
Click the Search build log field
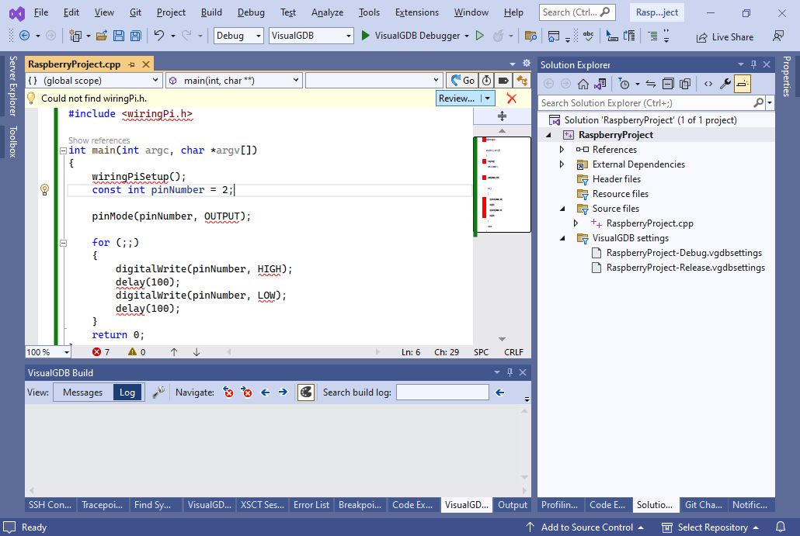pyautogui.click(x=443, y=392)
